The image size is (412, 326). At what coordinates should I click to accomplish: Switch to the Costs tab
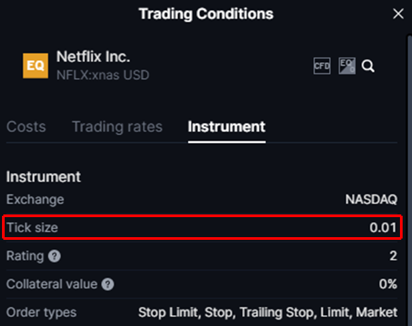pyautogui.click(x=26, y=126)
